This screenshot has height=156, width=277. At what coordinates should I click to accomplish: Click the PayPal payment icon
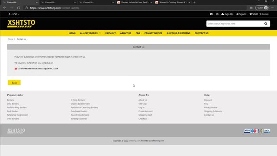(267, 131)
